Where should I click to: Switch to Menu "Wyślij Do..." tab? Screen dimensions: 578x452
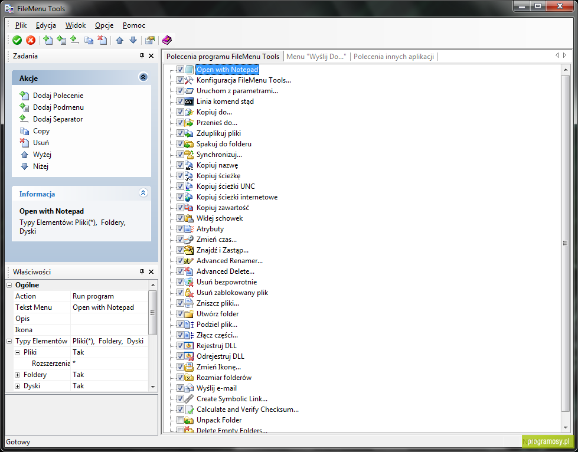[316, 57]
